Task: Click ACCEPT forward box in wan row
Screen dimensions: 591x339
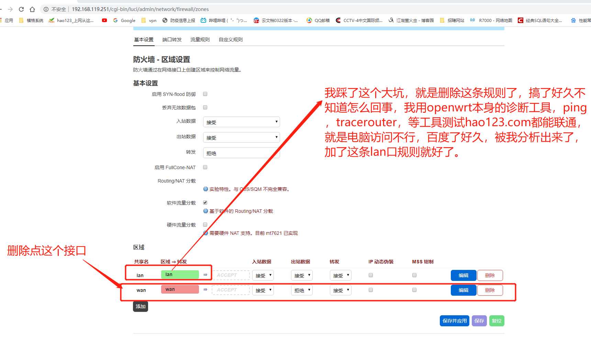Action: point(231,290)
